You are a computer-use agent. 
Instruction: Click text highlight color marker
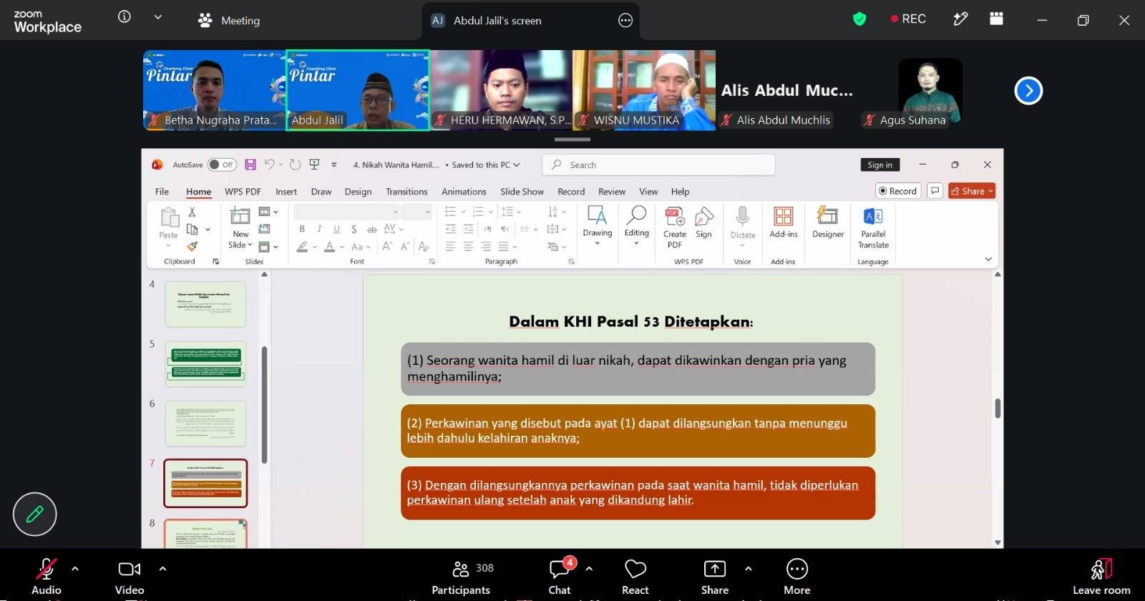(x=303, y=247)
